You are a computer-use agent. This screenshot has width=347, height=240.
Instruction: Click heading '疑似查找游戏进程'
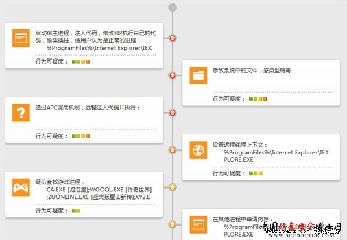pos(58,182)
